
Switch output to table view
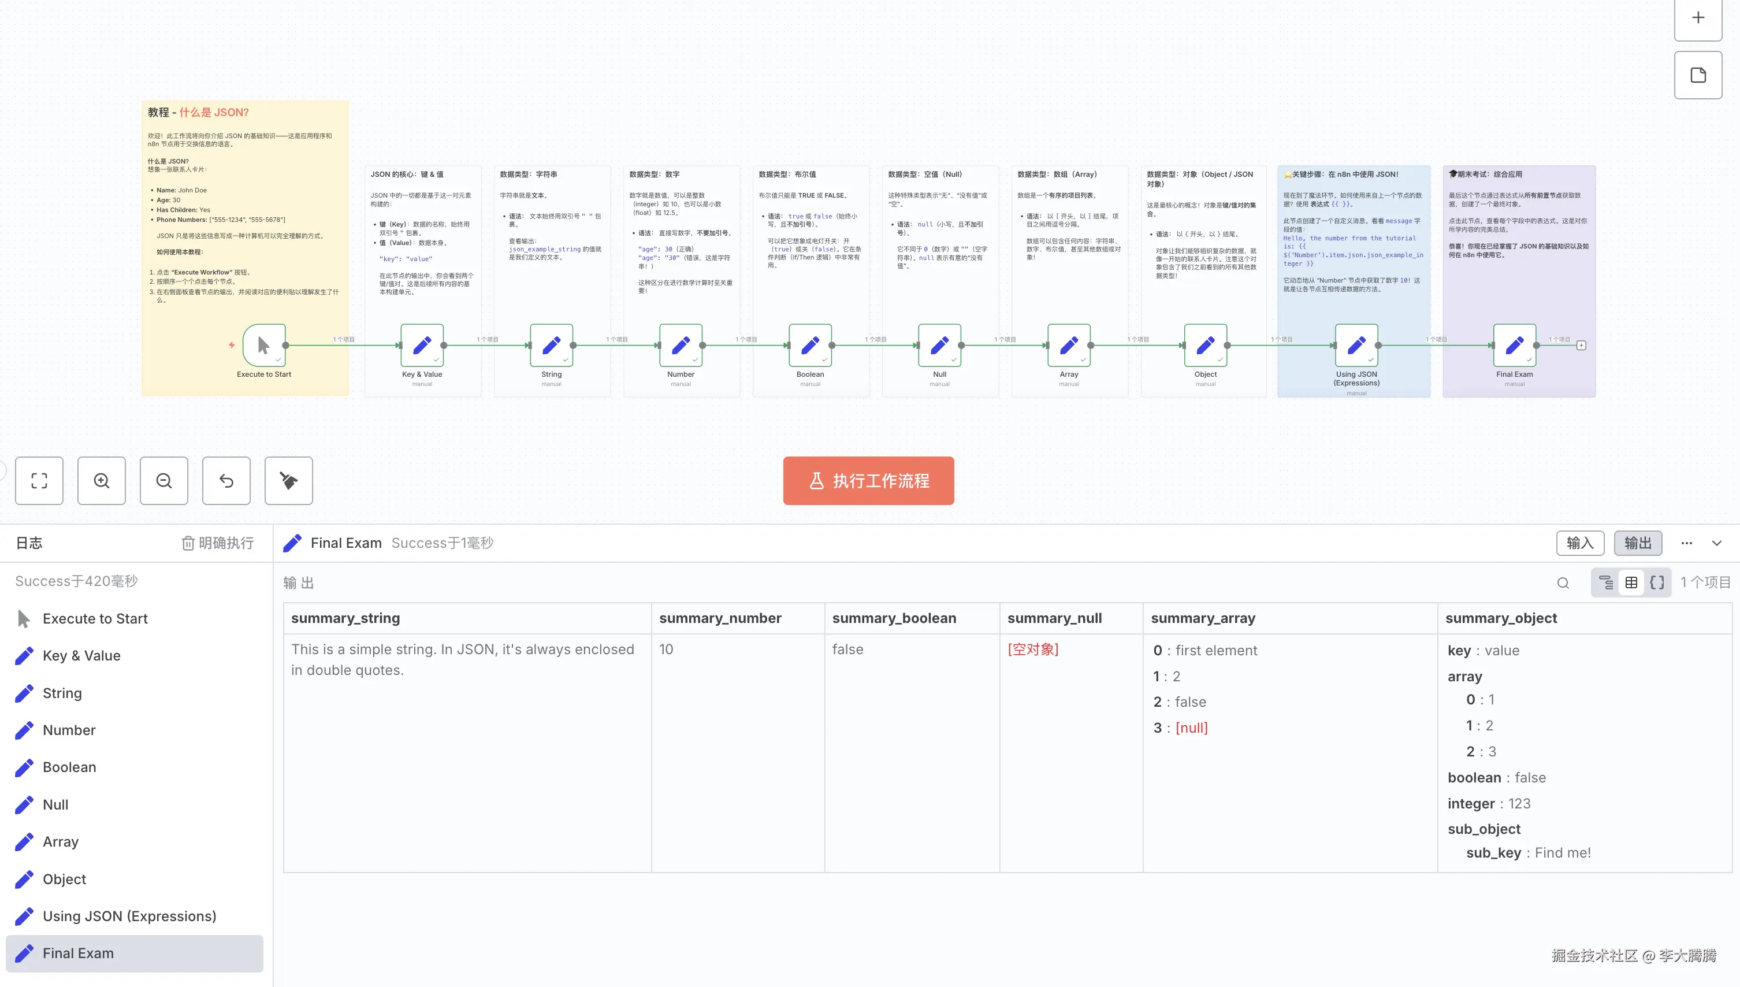pos(1631,582)
